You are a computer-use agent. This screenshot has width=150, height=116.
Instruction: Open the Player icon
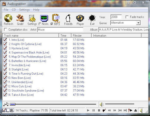coord(80,18)
